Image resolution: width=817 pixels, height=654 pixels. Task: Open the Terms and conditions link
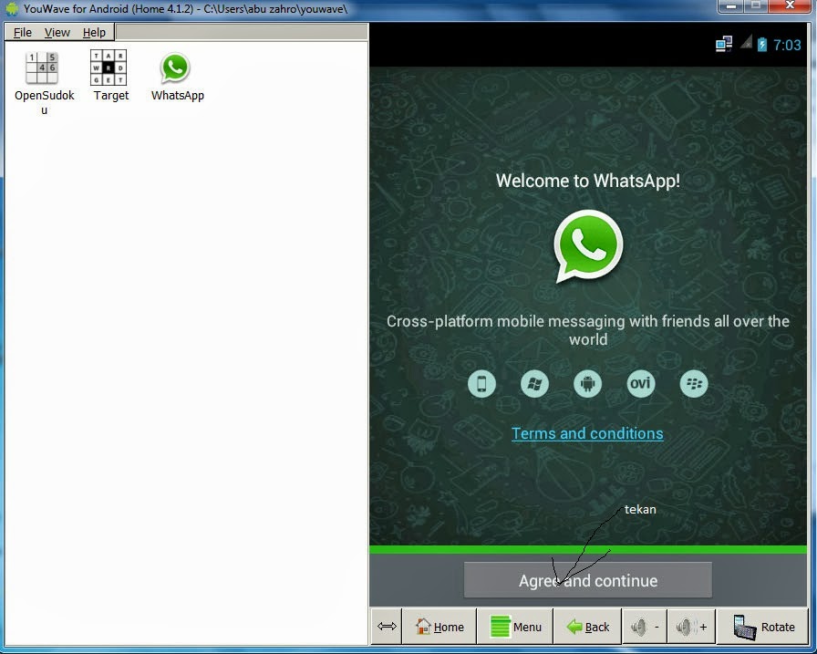[587, 433]
